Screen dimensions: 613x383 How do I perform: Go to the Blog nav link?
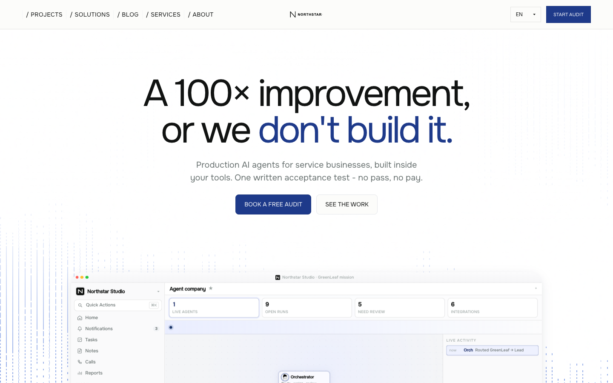click(x=128, y=14)
